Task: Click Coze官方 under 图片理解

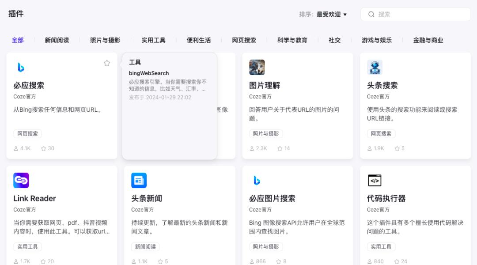Action: pos(260,97)
